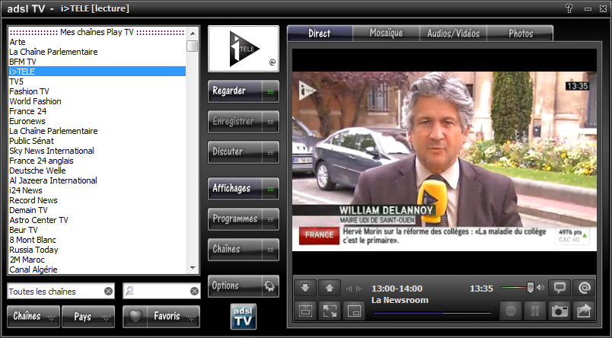612x338 pixels.
Task: Click the @ web icon in player
Action: pos(584,288)
